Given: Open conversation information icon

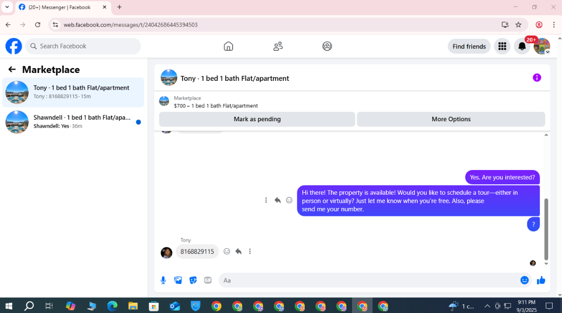Looking at the screenshot, I should (x=536, y=77).
